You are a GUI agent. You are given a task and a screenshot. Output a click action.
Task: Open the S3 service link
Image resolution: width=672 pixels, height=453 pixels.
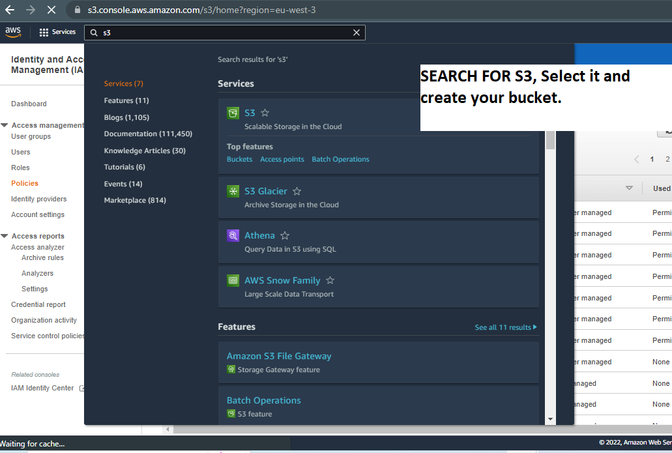pos(250,113)
